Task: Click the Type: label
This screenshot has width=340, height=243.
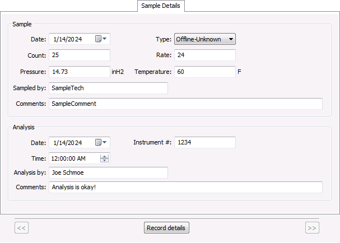Action: click(164, 39)
